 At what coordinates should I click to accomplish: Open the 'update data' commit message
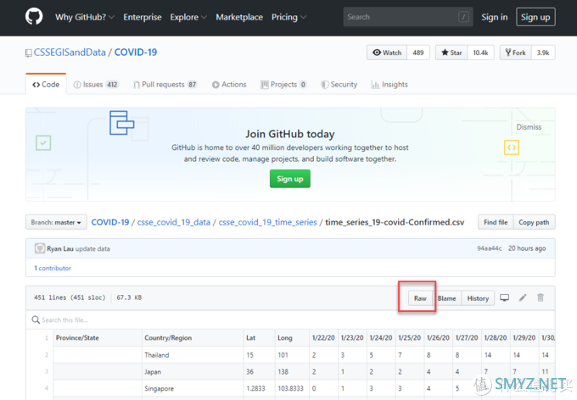pyautogui.click(x=92, y=248)
